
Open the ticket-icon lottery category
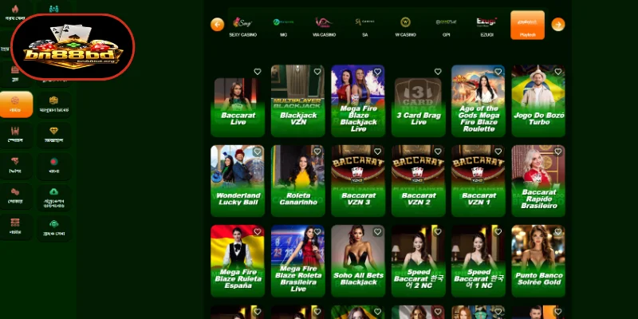point(15,226)
